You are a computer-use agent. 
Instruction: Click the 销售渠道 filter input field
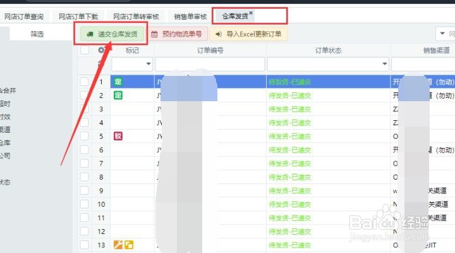423,64
